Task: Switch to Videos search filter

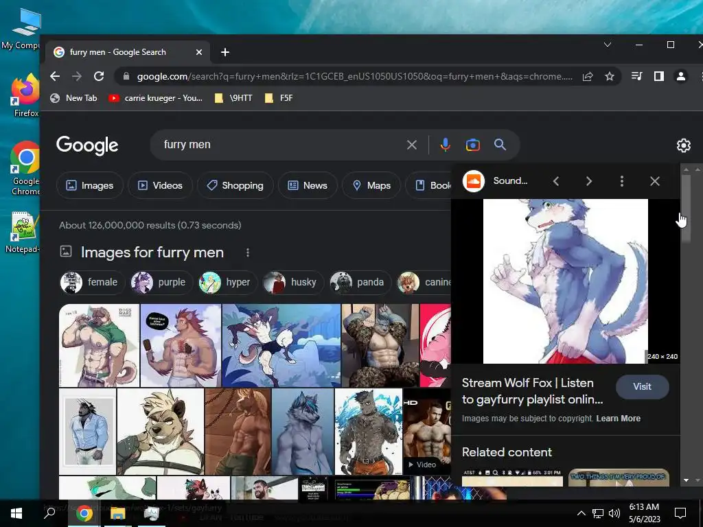Action: 160,185
